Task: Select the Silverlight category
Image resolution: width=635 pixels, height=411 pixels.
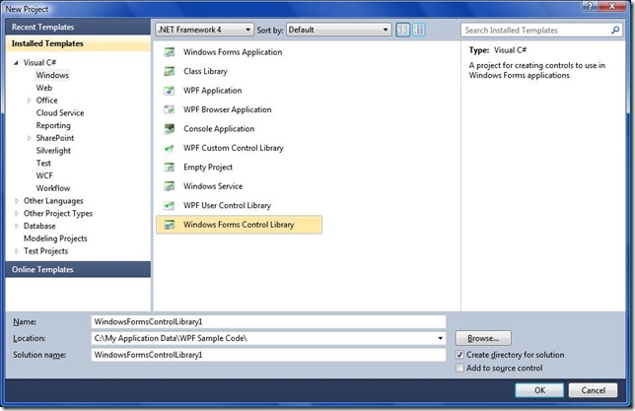Action: (x=53, y=151)
